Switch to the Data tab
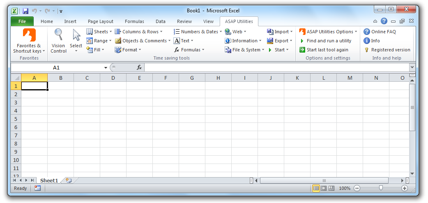The height and width of the screenshot is (203, 428). click(161, 21)
